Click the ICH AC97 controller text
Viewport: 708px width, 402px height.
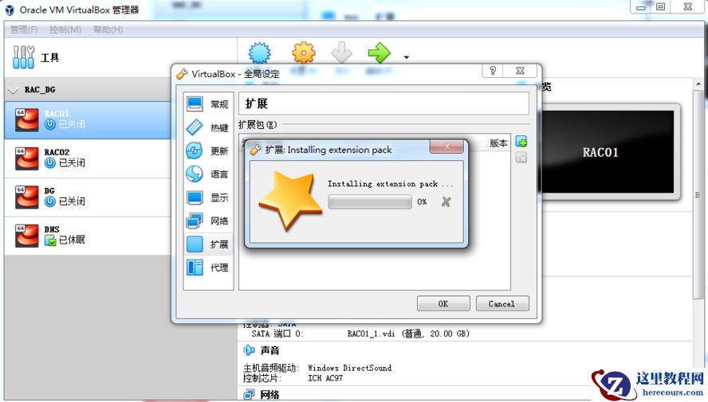coord(325,378)
